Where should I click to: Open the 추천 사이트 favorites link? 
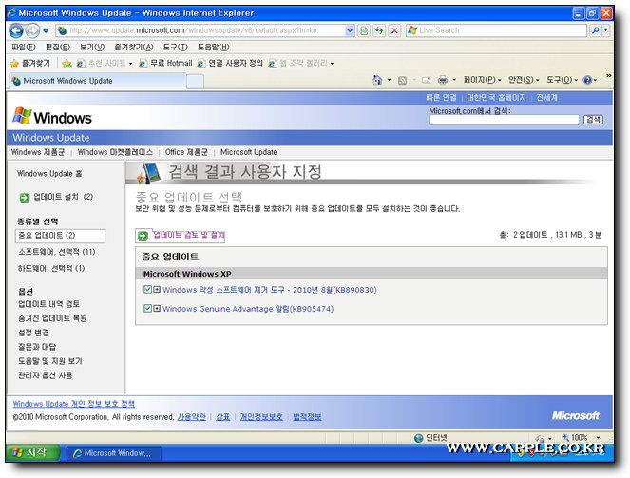[x=105, y=64]
